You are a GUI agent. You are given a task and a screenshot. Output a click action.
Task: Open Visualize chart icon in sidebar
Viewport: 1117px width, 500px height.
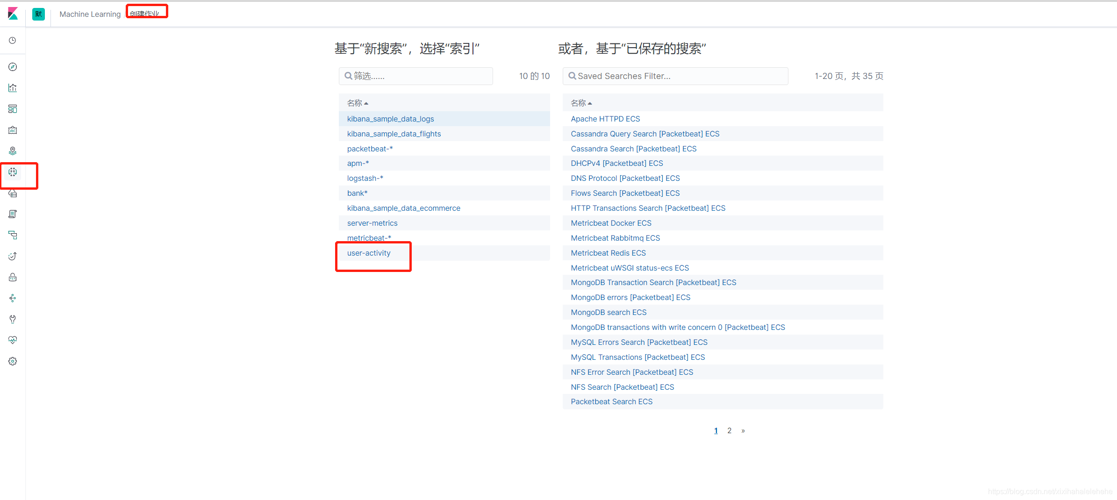pyautogui.click(x=13, y=88)
